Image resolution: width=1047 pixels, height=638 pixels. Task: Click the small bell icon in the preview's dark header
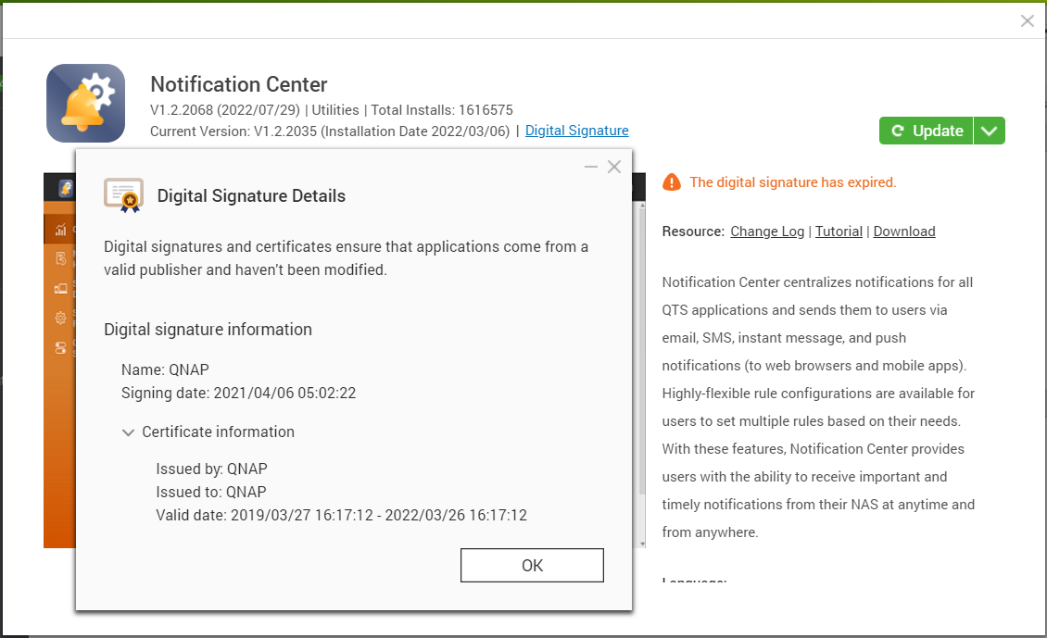pos(66,189)
